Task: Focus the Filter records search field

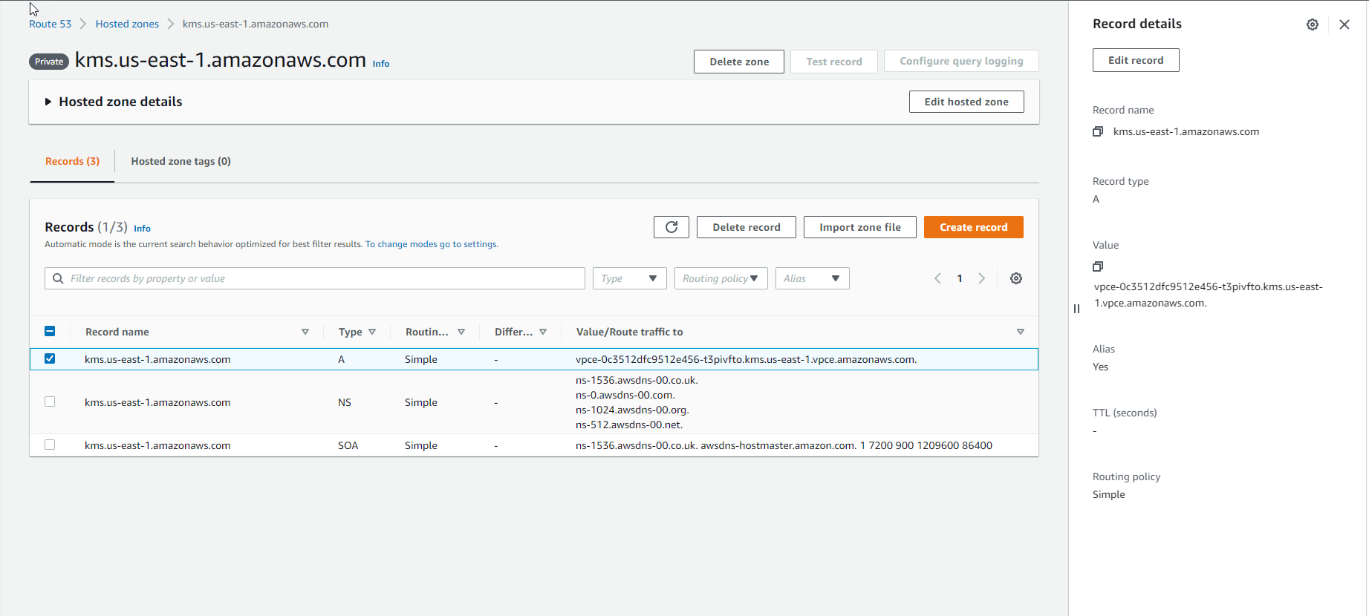Action: coord(315,278)
